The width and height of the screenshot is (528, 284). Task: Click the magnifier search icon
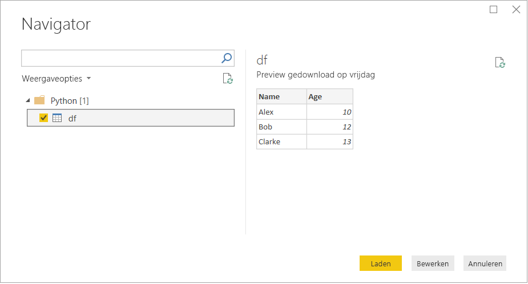pyautogui.click(x=227, y=58)
